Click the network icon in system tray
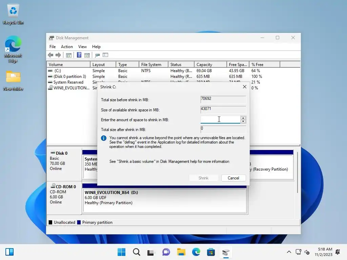The image size is (347, 260). (298, 252)
